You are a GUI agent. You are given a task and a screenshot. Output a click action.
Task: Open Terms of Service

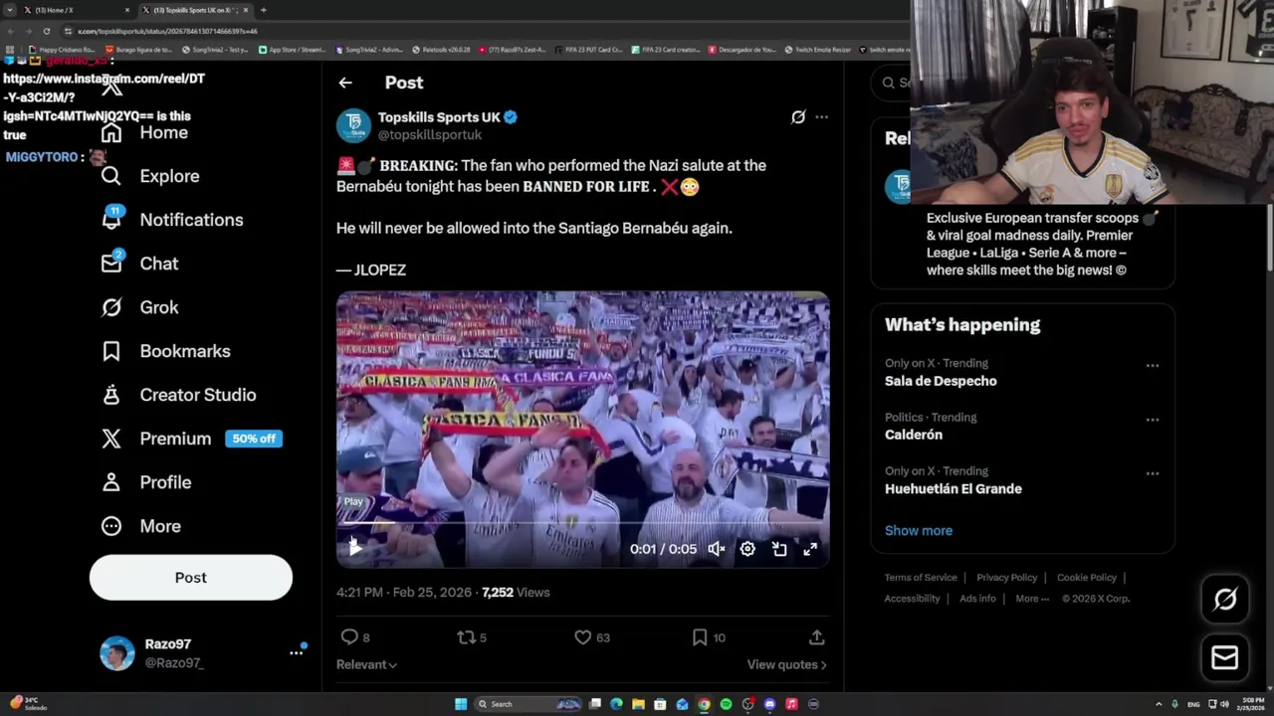pyautogui.click(x=921, y=578)
